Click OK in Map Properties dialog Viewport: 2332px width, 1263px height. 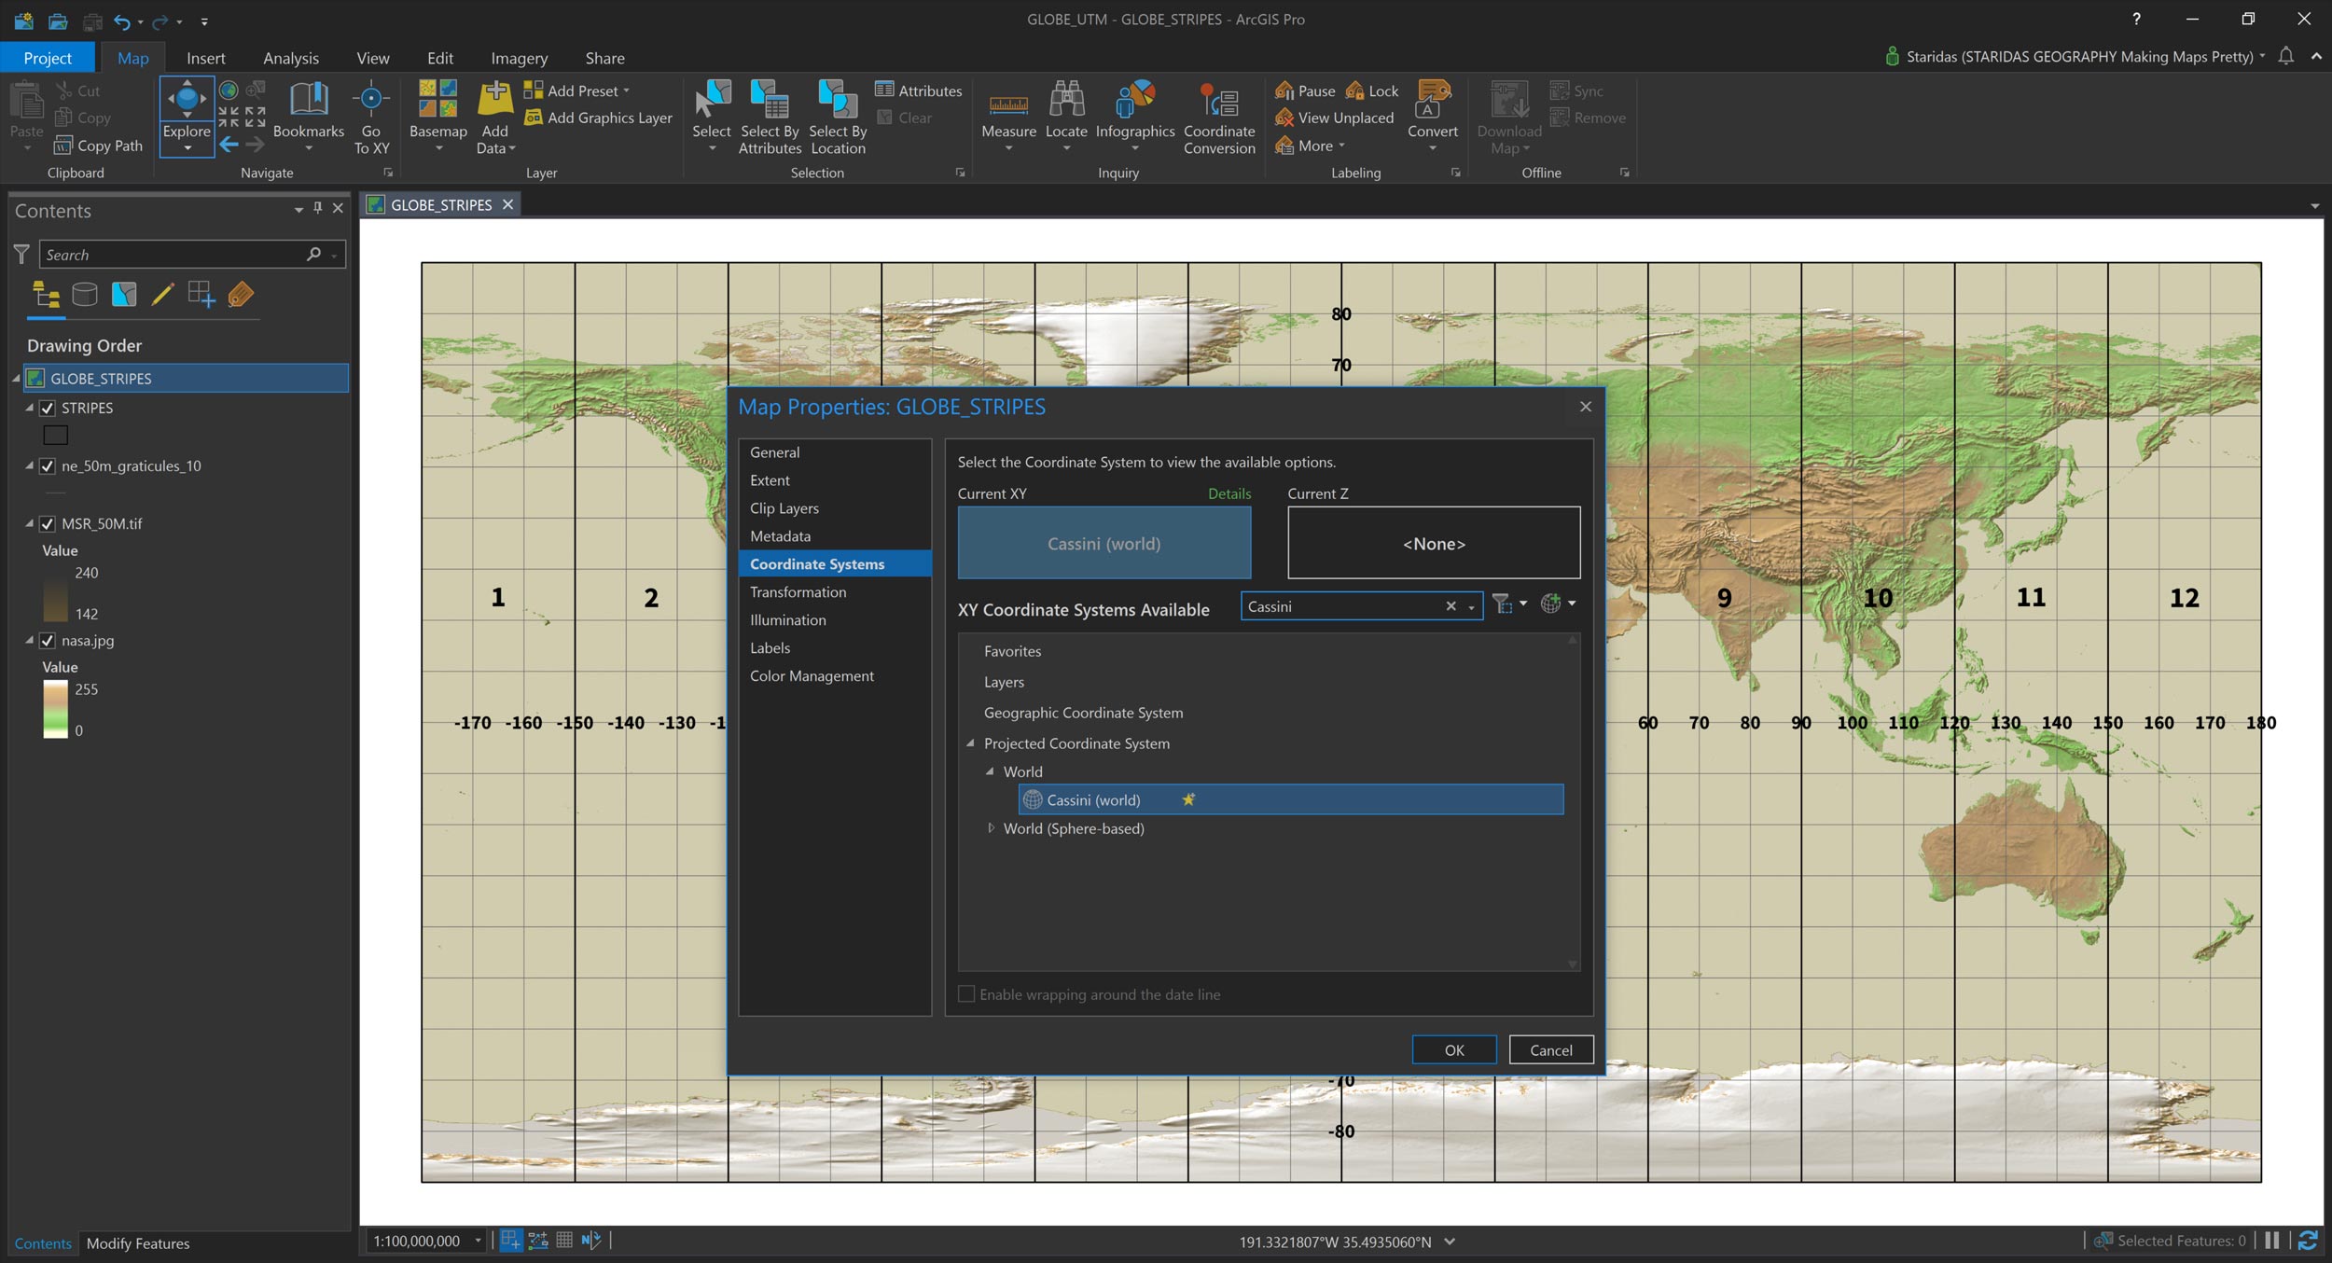pyautogui.click(x=1453, y=1049)
